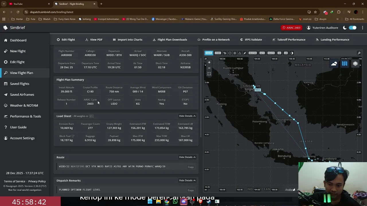Click the KG units badge in Load Sheet
This screenshot has width=367, height=206.
[91, 116]
